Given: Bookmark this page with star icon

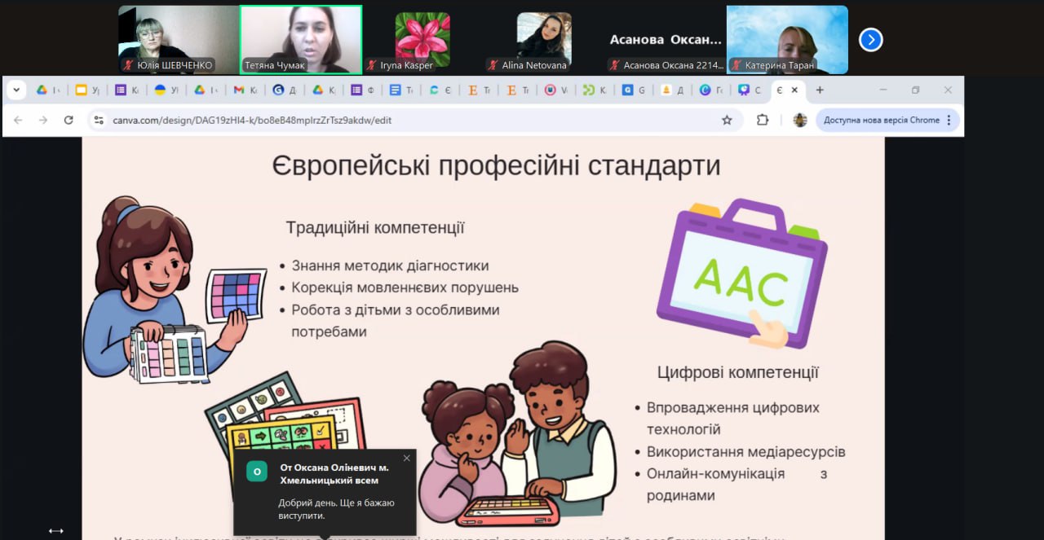Looking at the screenshot, I should (727, 120).
